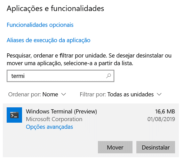This screenshot has height=162, width=183.
Task: Click the magnifier icon in search box
Action: tap(108, 76)
